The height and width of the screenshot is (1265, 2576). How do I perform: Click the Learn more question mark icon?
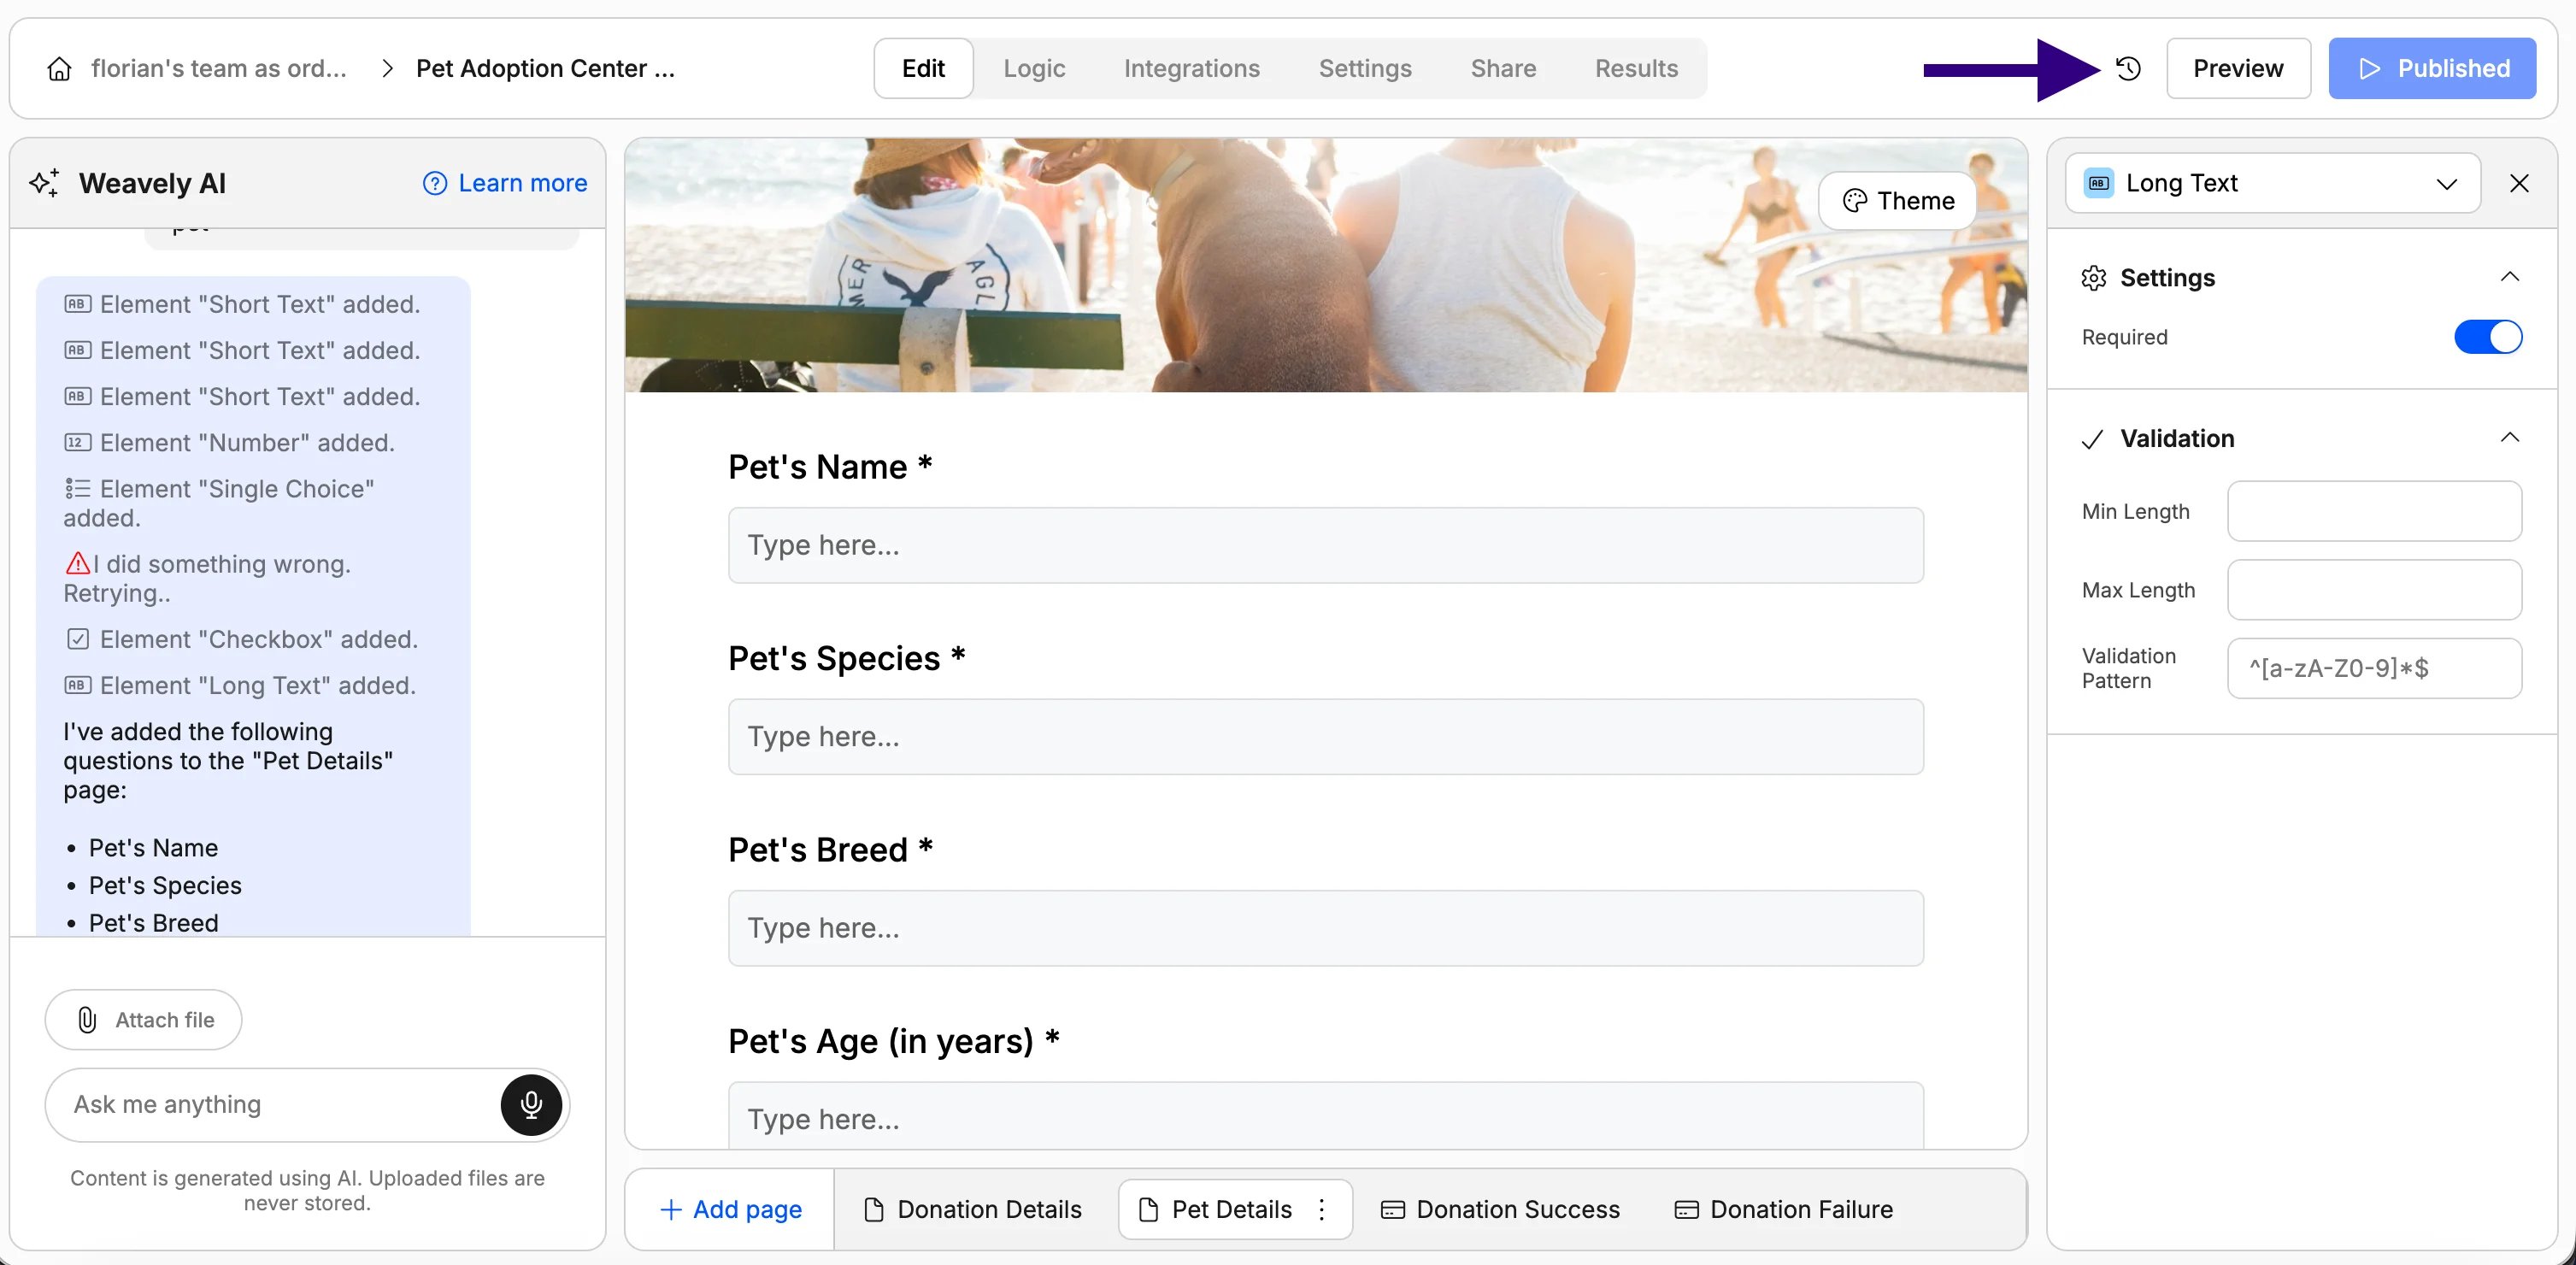tap(434, 183)
